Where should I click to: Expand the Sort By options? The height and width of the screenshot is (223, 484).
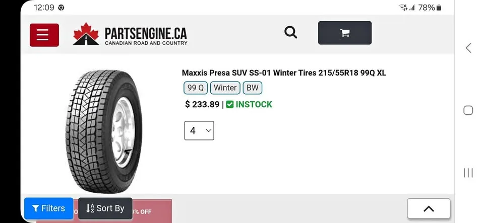pos(105,208)
